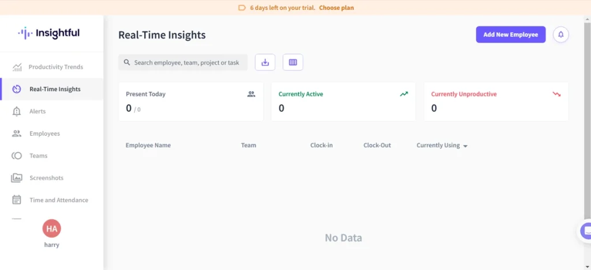
Task: Click the Team column header
Action: 248,145
